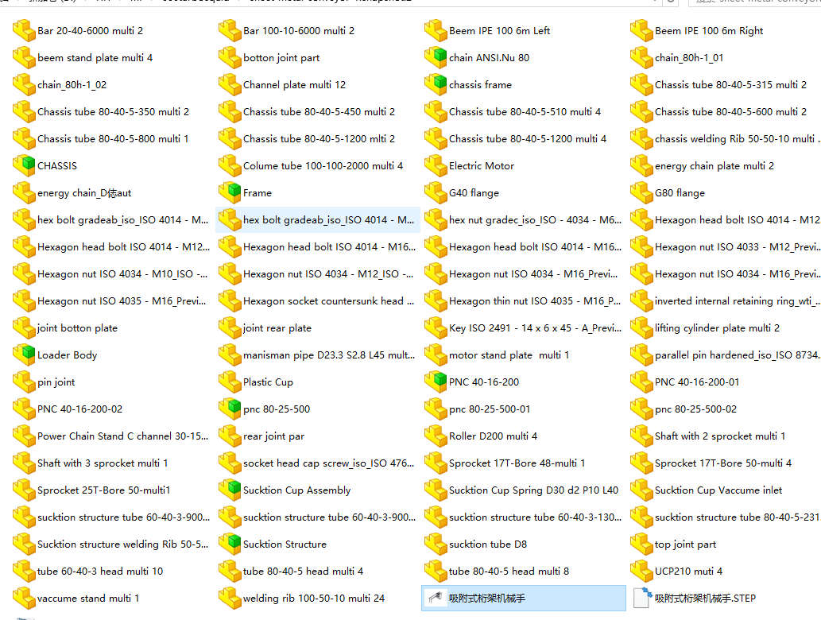Click the Plastic Cup part icon
Screen dimensions: 821x620
pos(230,382)
